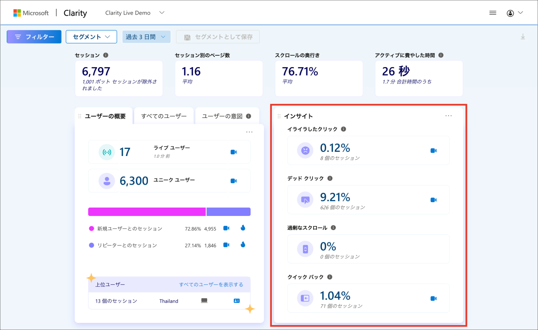Viewport: 538px width, 330px height.
Task: Open the user overview card's more options
Action: [x=249, y=132]
